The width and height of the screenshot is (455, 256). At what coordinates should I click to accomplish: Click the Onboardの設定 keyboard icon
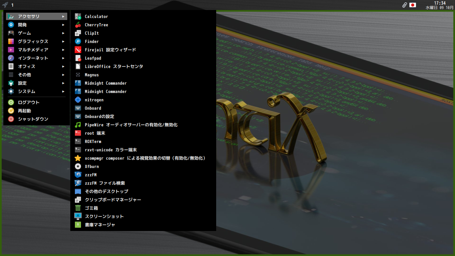tap(78, 116)
